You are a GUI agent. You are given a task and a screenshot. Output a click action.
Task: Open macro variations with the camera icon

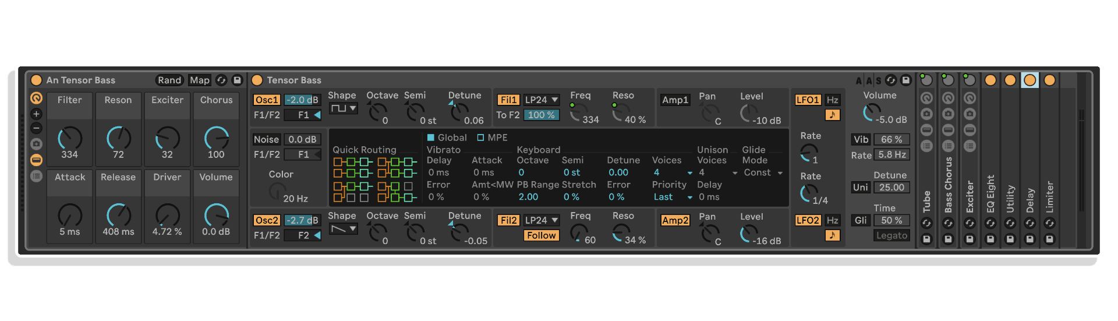click(36, 144)
